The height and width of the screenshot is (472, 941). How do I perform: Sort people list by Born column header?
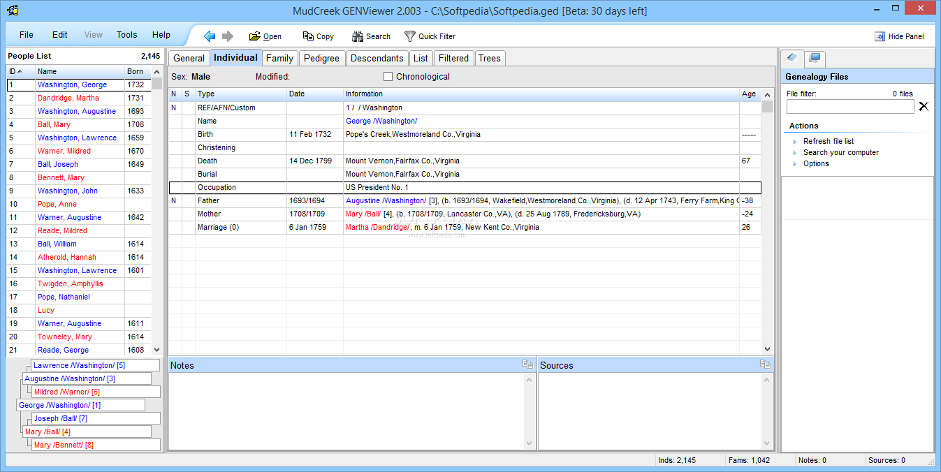point(138,71)
